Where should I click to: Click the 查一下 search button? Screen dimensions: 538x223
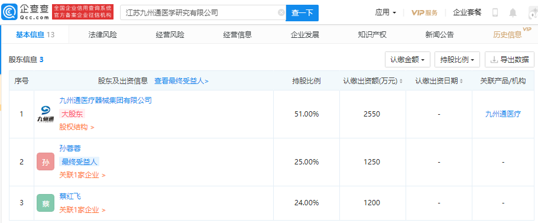[x=302, y=13]
